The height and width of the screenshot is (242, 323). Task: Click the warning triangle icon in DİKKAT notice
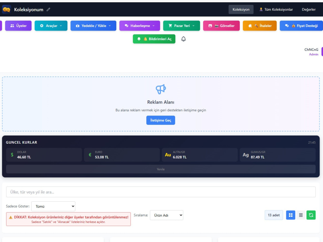point(11,217)
